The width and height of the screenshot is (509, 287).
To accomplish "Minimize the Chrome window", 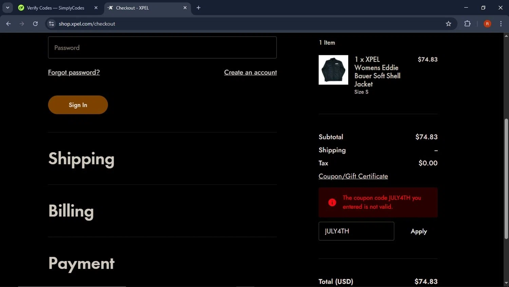I will tap(466, 7).
